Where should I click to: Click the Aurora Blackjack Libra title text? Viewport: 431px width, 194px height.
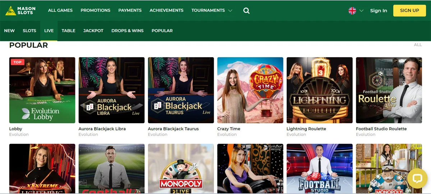coord(102,129)
